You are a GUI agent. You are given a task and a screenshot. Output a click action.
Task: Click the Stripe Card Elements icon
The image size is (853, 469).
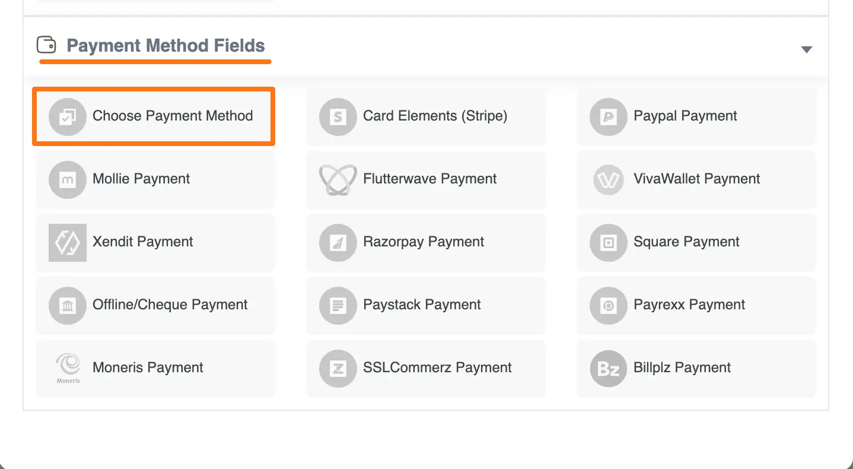tap(338, 116)
